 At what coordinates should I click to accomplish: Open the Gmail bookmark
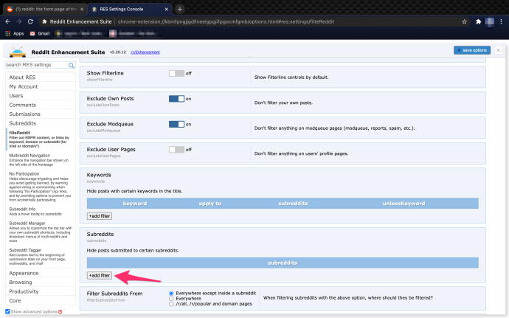pos(40,33)
